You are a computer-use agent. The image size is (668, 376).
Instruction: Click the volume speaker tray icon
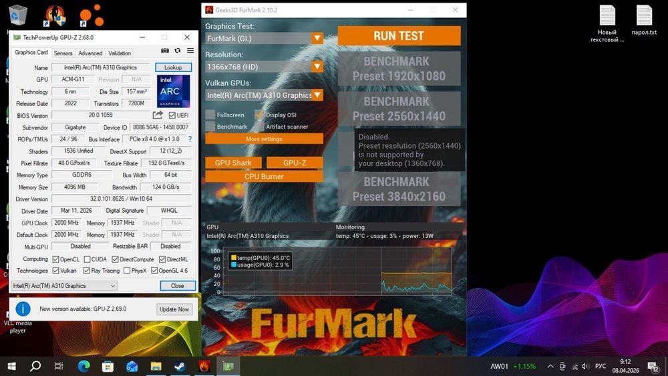click(x=585, y=366)
